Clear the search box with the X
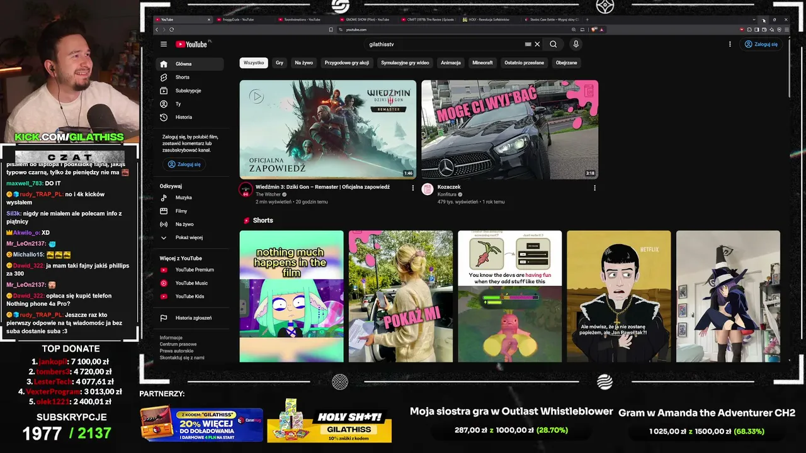Viewport: 806px width, 453px height. tap(537, 44)
